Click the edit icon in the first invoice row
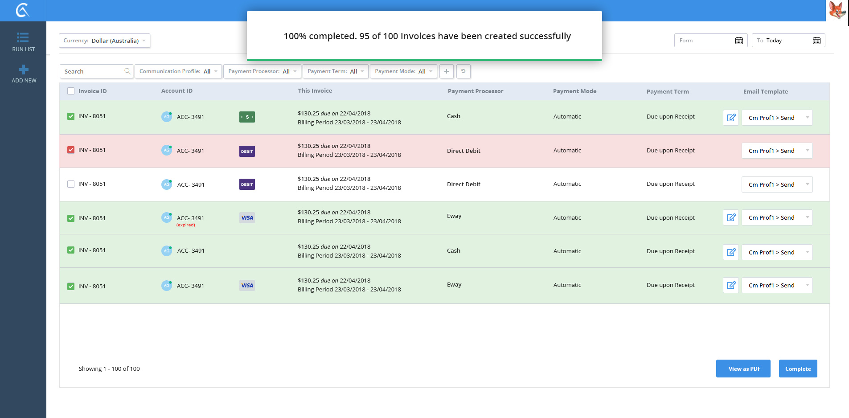 point(731,118)
